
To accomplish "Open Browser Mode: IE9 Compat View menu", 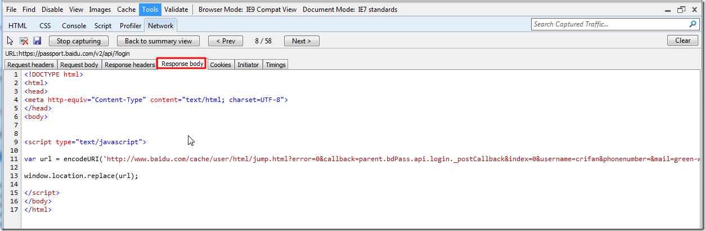I will pos(247,10).
